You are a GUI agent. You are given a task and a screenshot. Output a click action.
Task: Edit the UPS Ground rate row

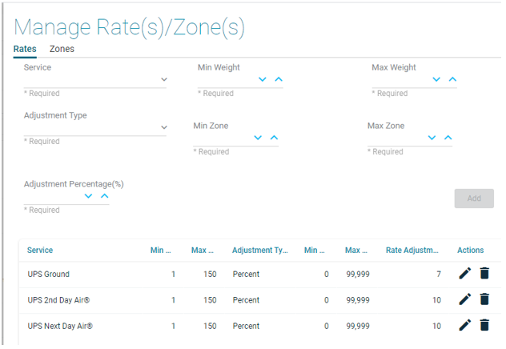pyautogui.click(x=464, y=273)
